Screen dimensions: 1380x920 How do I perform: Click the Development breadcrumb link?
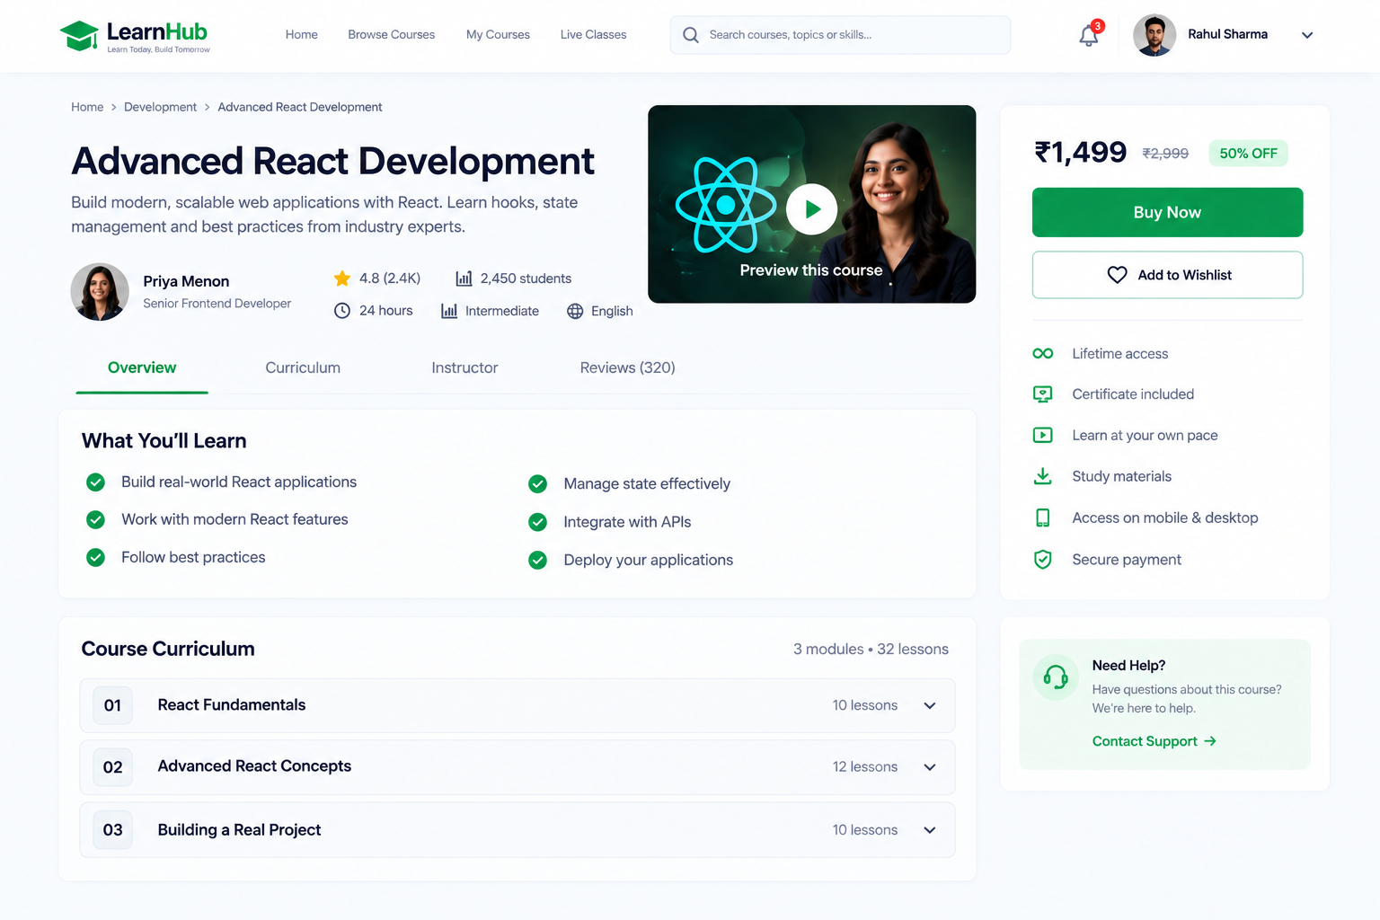(160, 107)
